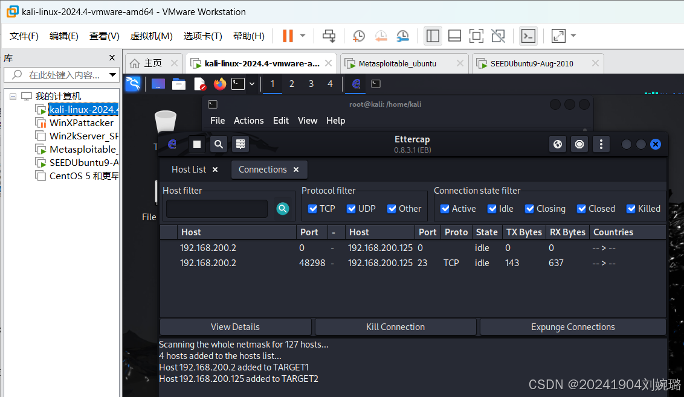Select WinXPattacker in the library tree
The image size is (684, 397).
81,123
